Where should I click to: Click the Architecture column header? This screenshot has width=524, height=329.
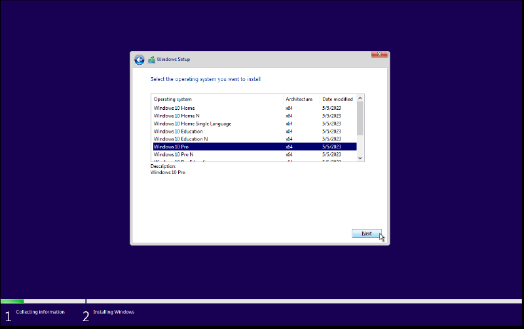click(x=301, y=99)
